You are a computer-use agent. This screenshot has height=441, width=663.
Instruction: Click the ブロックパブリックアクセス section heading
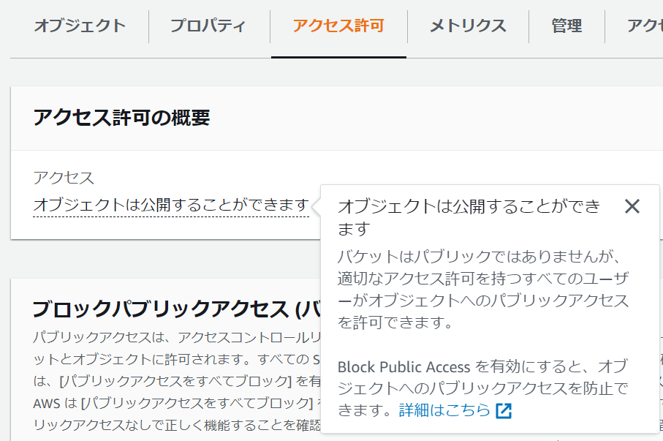click(176, 309)
